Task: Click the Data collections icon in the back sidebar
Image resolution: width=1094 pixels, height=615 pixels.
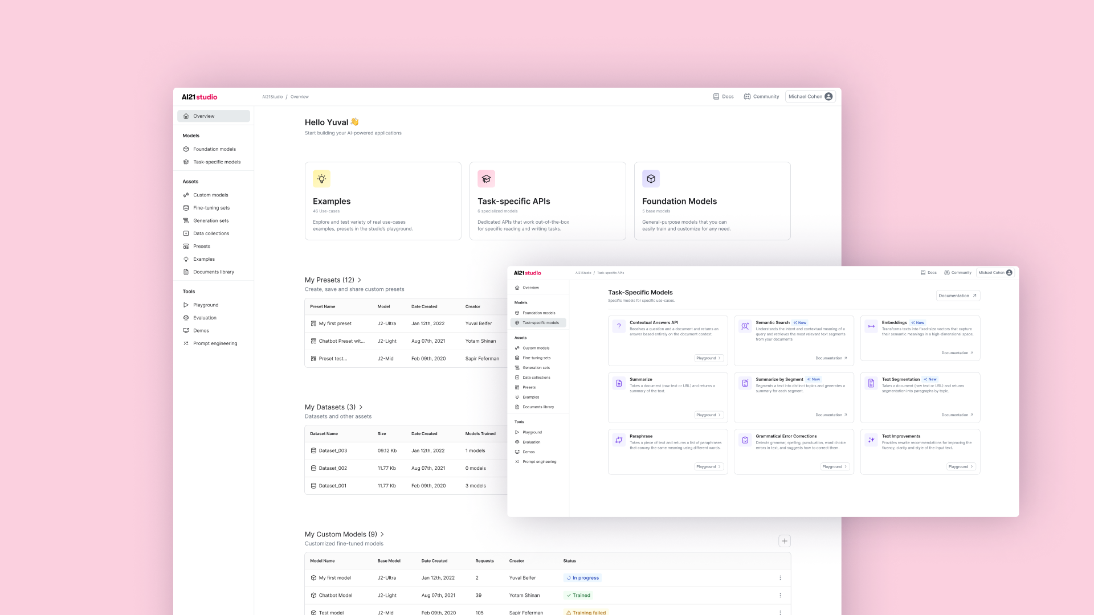Action: [x=186, y=233]
